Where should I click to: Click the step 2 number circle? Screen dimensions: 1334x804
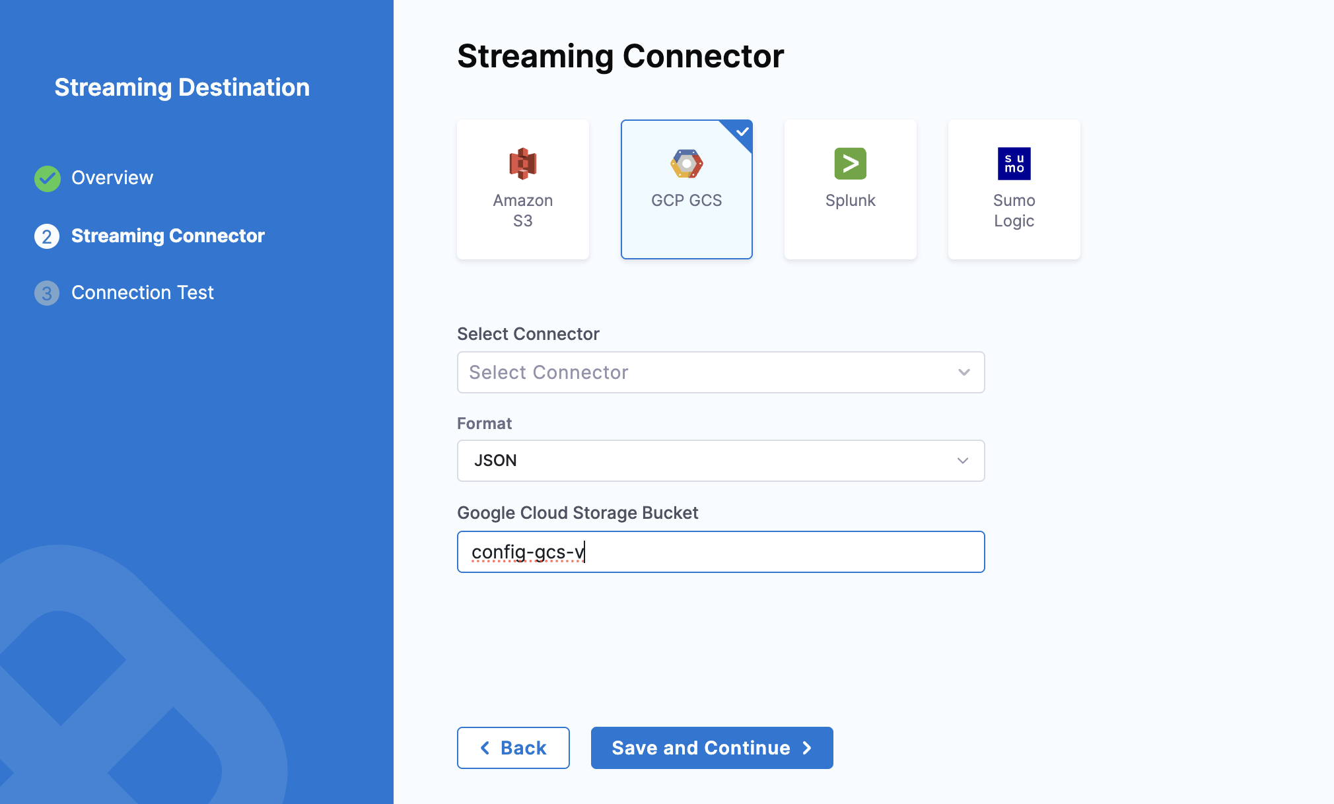(47, 236)
